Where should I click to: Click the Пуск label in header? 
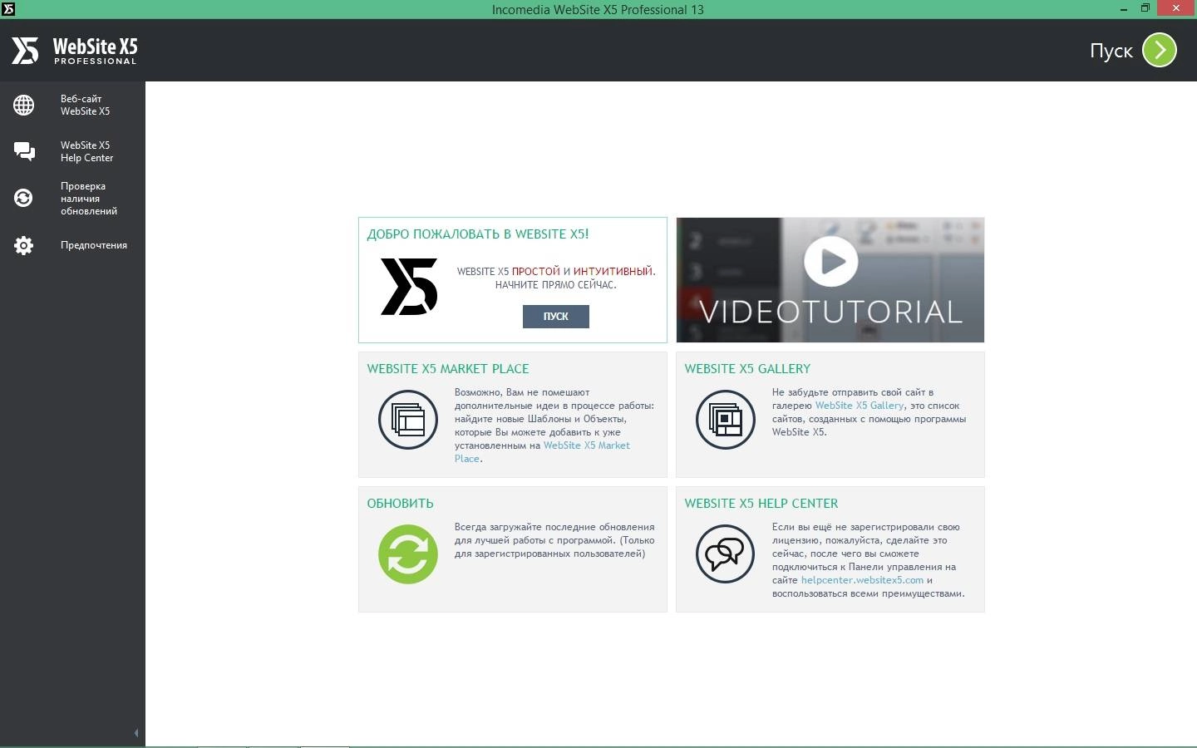click(x=1111, y=51)
